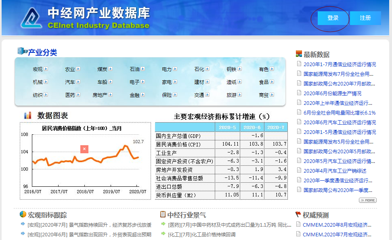Select the 2020-7 column header

[276, 127]
